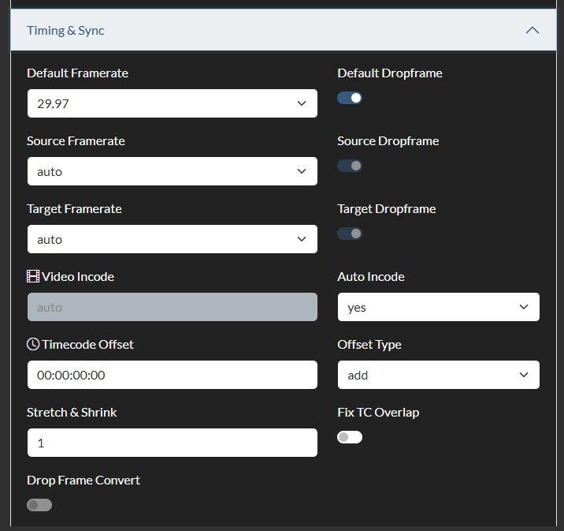Viewport: 564px width, 531px height.
Task: Click the Offset Type label
Action: click(x=369, y=345)
